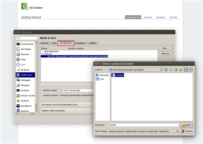This screenshot has height=144, width=203.
Task: Switch to the General tab
Action: point(44,43)
